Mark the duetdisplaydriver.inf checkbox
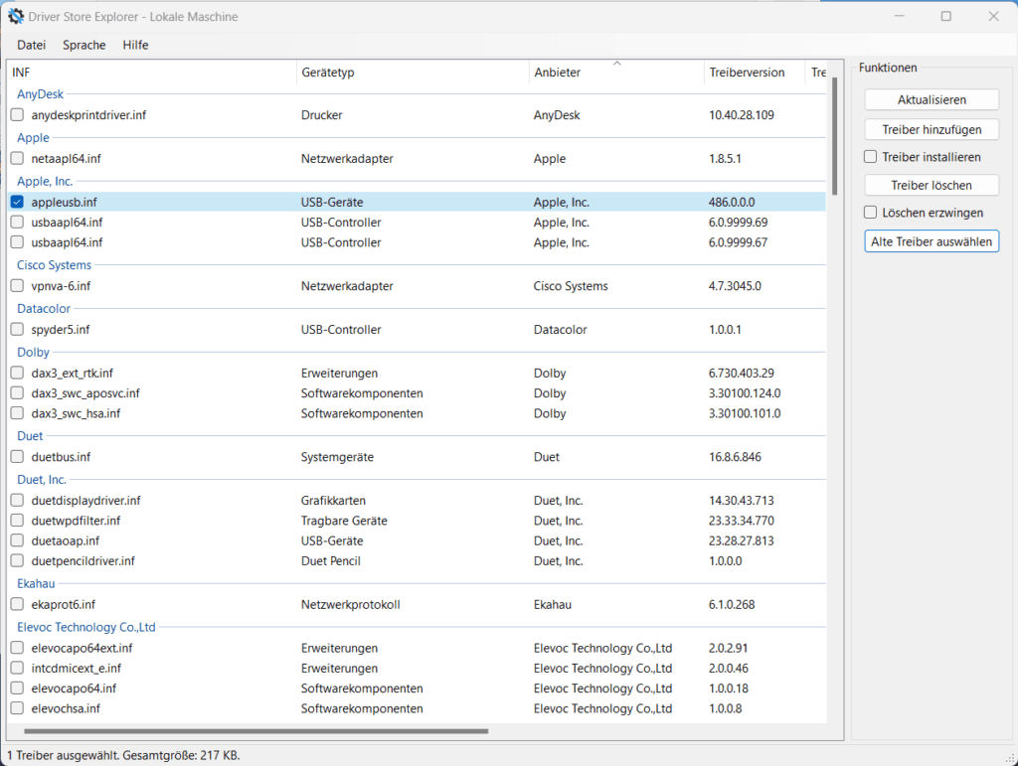 coord(18,501)
